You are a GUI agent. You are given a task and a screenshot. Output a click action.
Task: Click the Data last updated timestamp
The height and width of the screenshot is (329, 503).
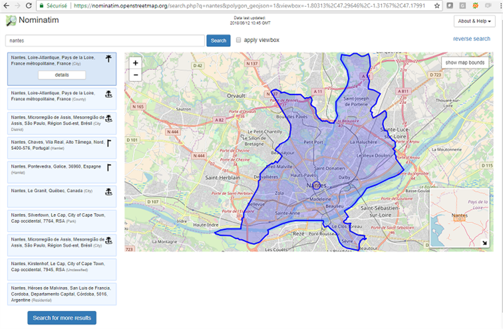[x=250, y=21]
